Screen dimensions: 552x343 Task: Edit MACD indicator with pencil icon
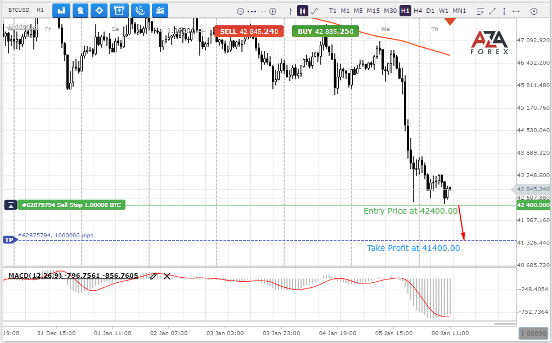coord(153,276)
